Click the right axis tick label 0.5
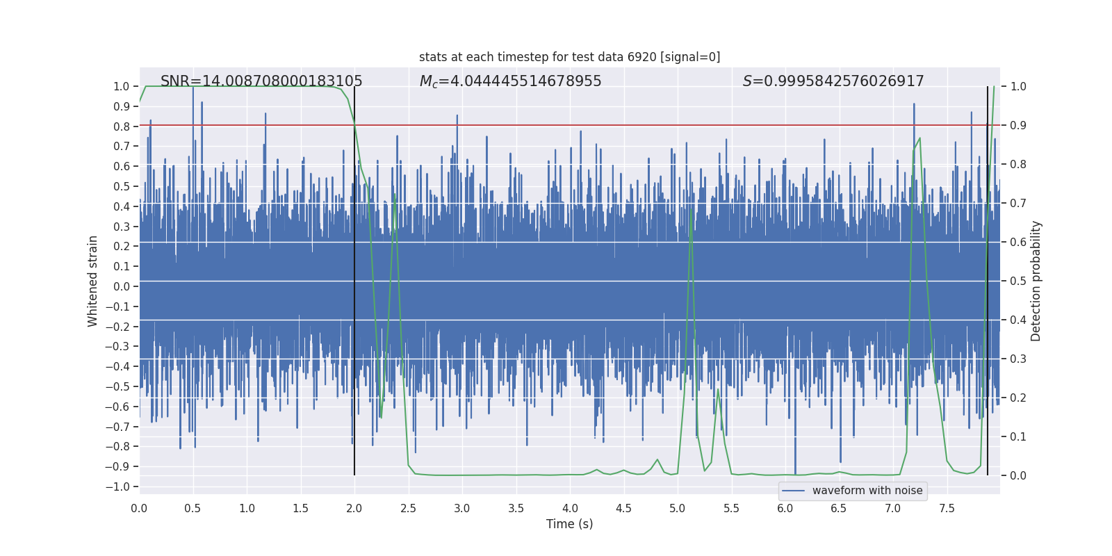 1018,281
